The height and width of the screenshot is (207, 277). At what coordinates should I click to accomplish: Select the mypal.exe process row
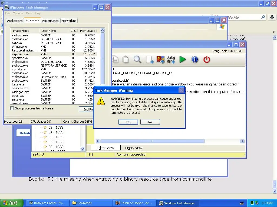tap(54, 69)
